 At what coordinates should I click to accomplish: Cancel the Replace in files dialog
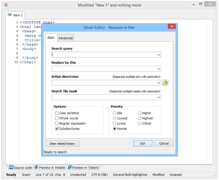coord(164,143)
